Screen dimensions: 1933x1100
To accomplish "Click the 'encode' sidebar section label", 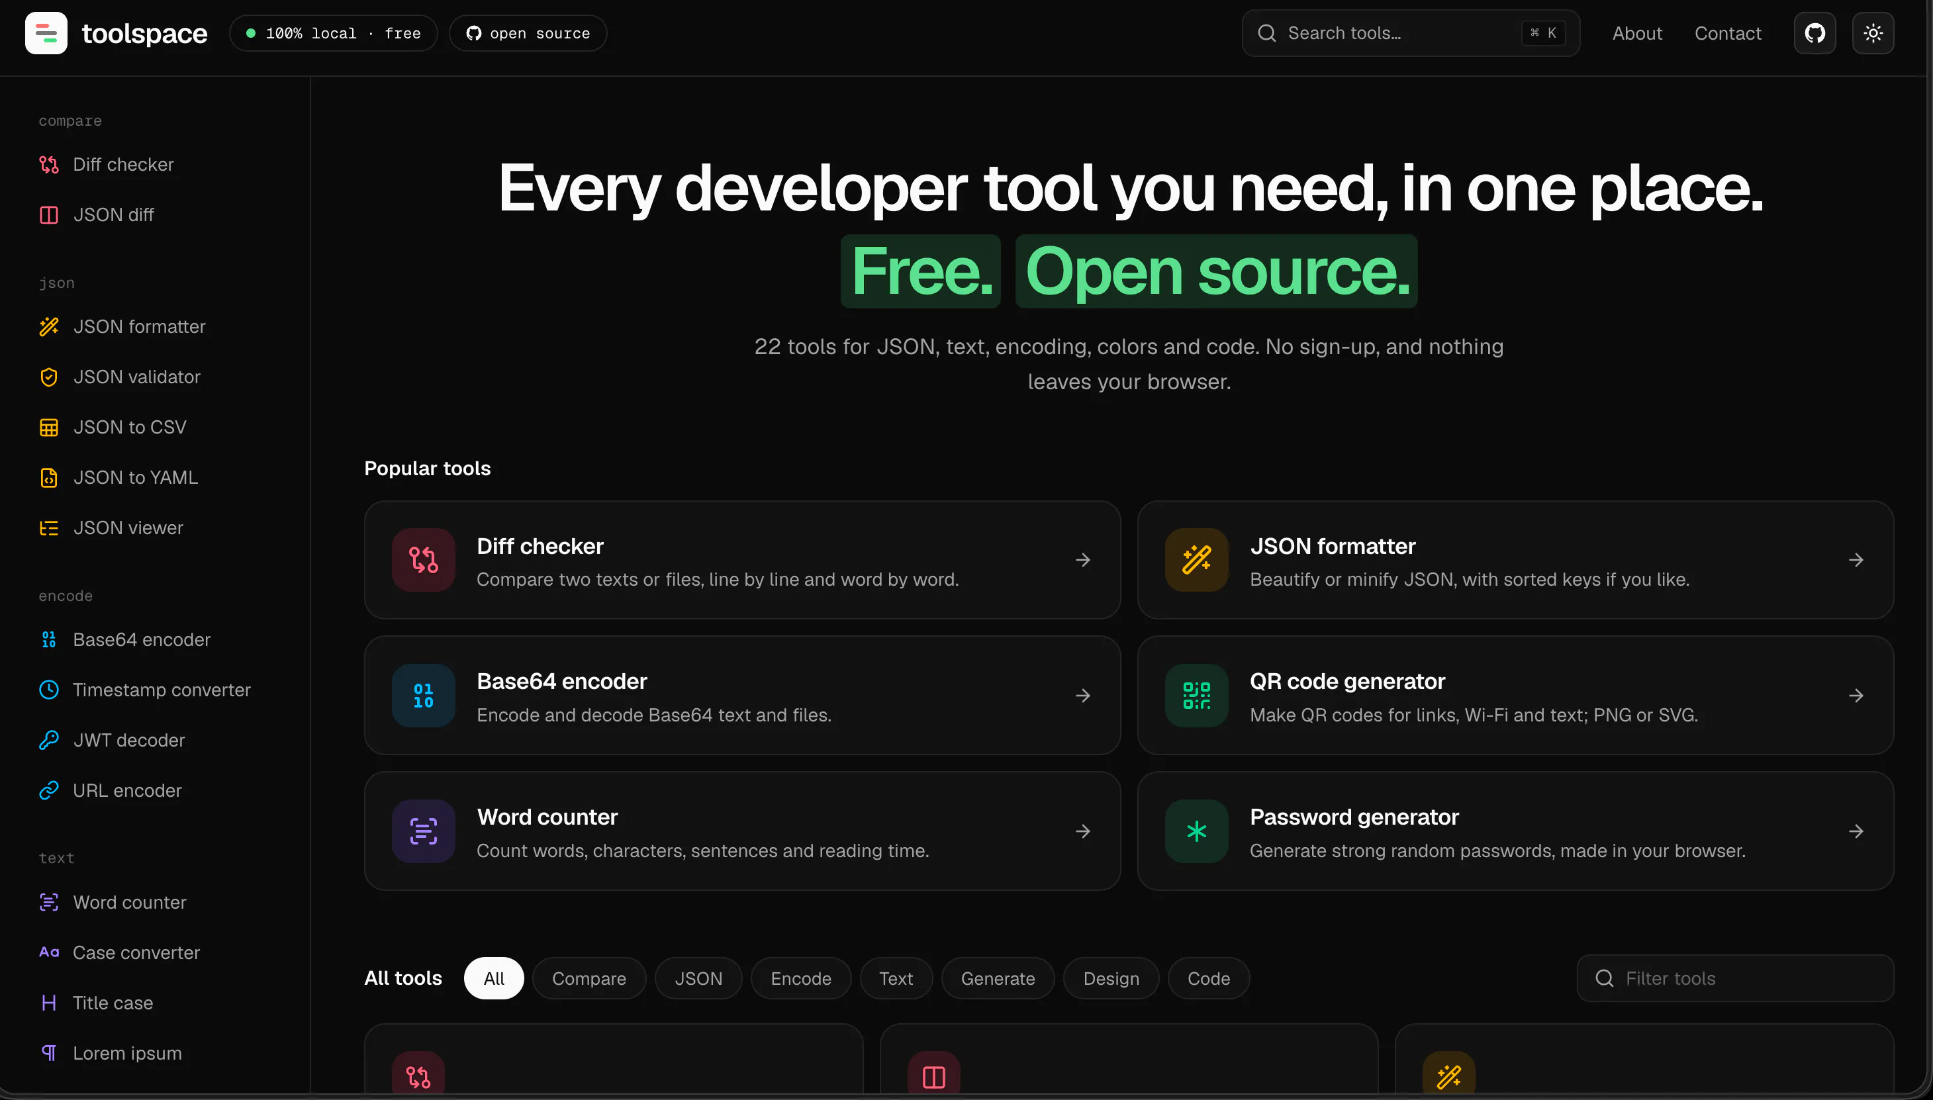I will pos(66,596).
